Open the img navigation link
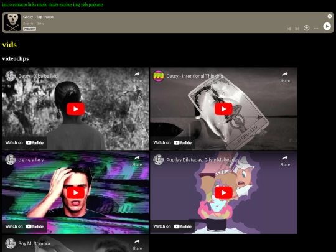 pyautogui.click(x=77, y=4)
